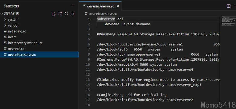Open init.rc in the explorer

[x=12, y=37]
